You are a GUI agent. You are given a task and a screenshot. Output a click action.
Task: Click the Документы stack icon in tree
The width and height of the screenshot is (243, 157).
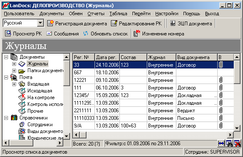pos(14,57)
